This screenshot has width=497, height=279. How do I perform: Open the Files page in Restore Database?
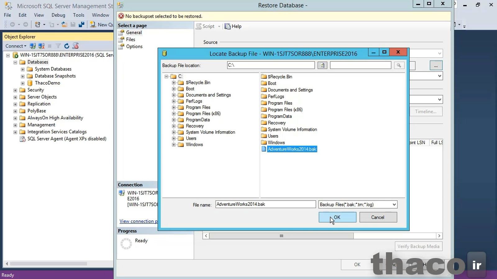[130, 39]
